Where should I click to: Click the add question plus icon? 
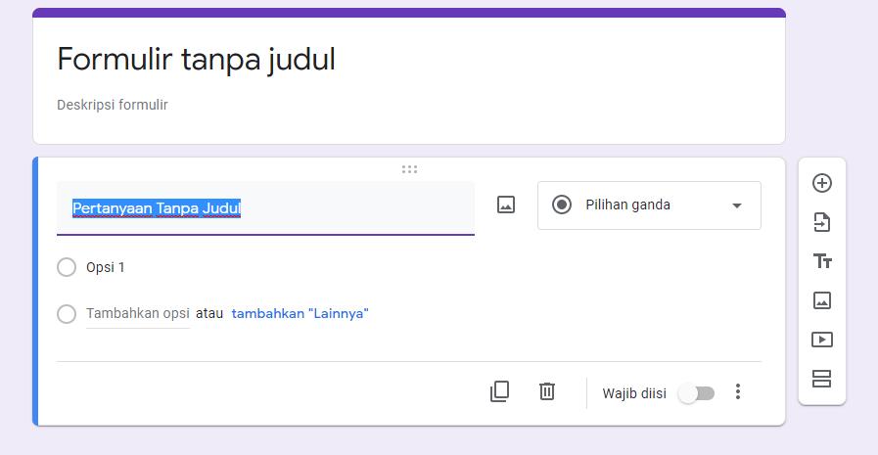tap(821, 183)
